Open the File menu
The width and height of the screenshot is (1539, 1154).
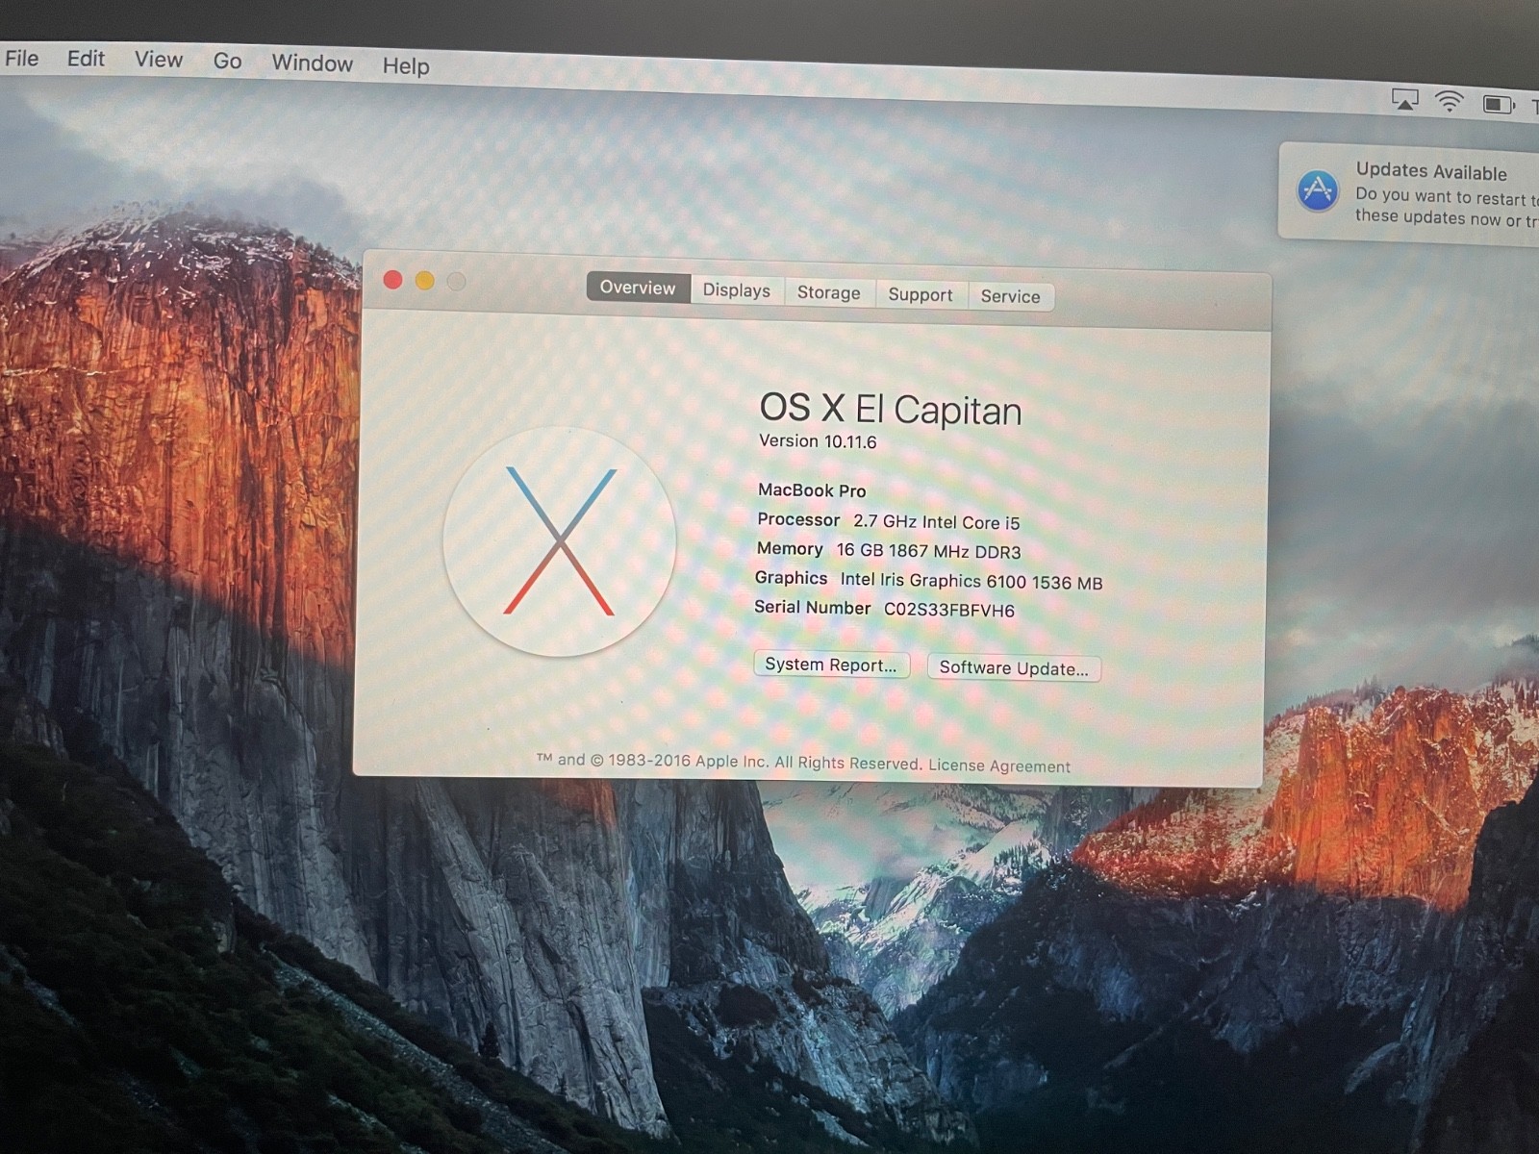pyautogui.click(x=21, y=59)
